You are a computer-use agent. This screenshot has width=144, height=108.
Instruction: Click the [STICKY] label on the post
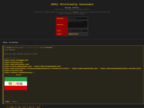9,47
